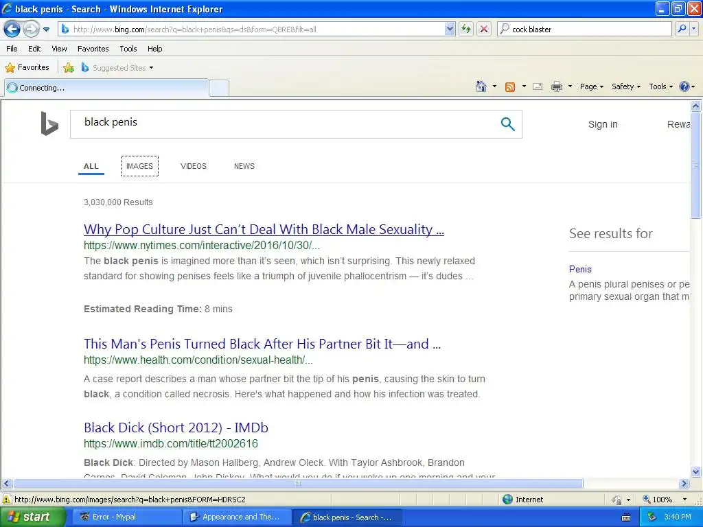Viewport: 703px width, 527px height.
Task: Click the New Tab button
Action: pos(219,88)
